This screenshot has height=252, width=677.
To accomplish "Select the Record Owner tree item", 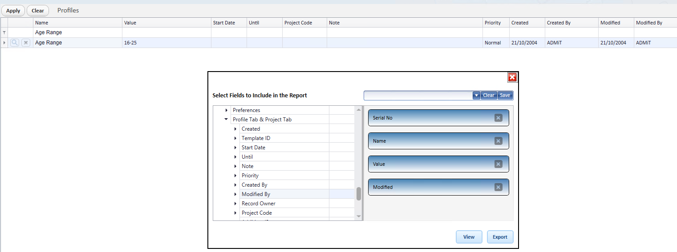I will point(258,204).
